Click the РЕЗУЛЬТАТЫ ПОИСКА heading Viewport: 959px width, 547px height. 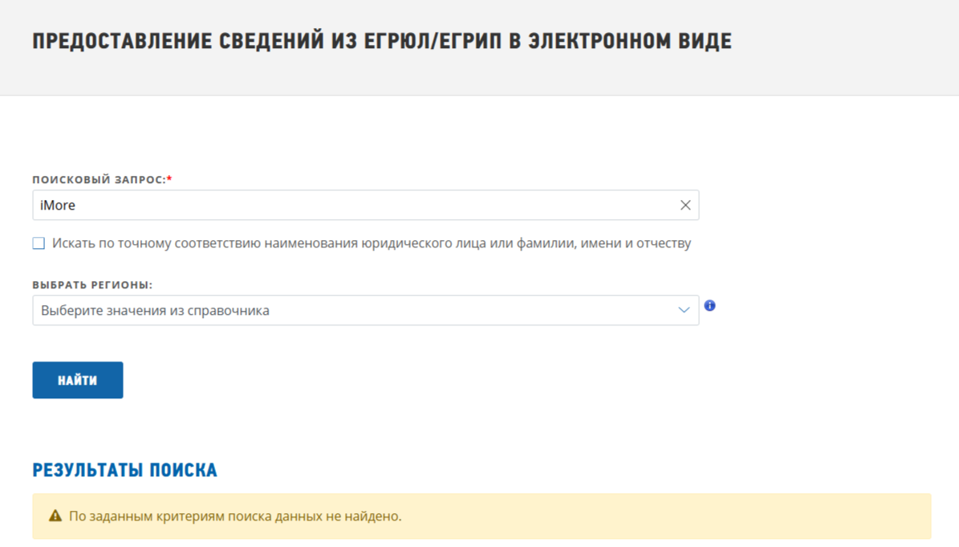(124, 470)
